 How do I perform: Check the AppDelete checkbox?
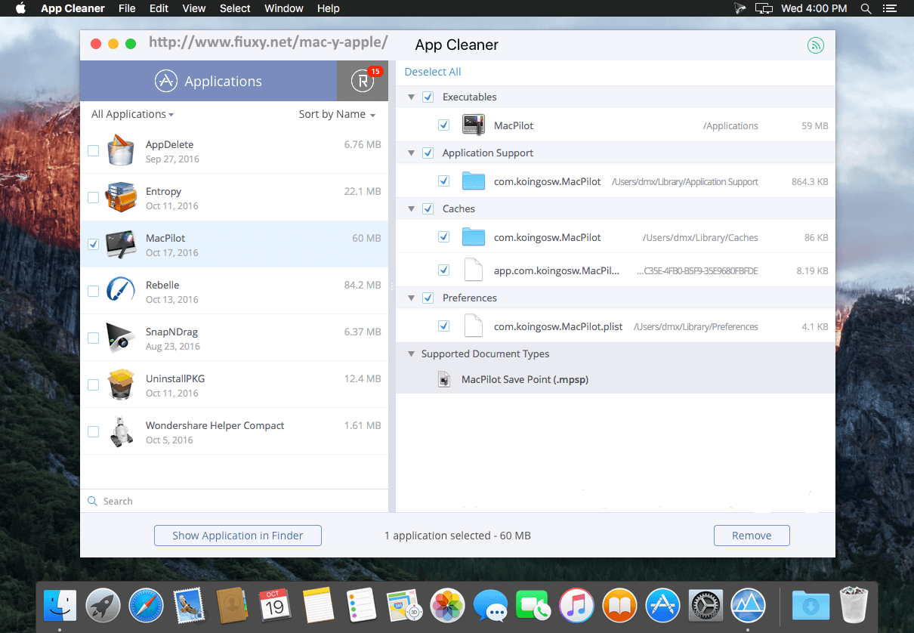93,150
